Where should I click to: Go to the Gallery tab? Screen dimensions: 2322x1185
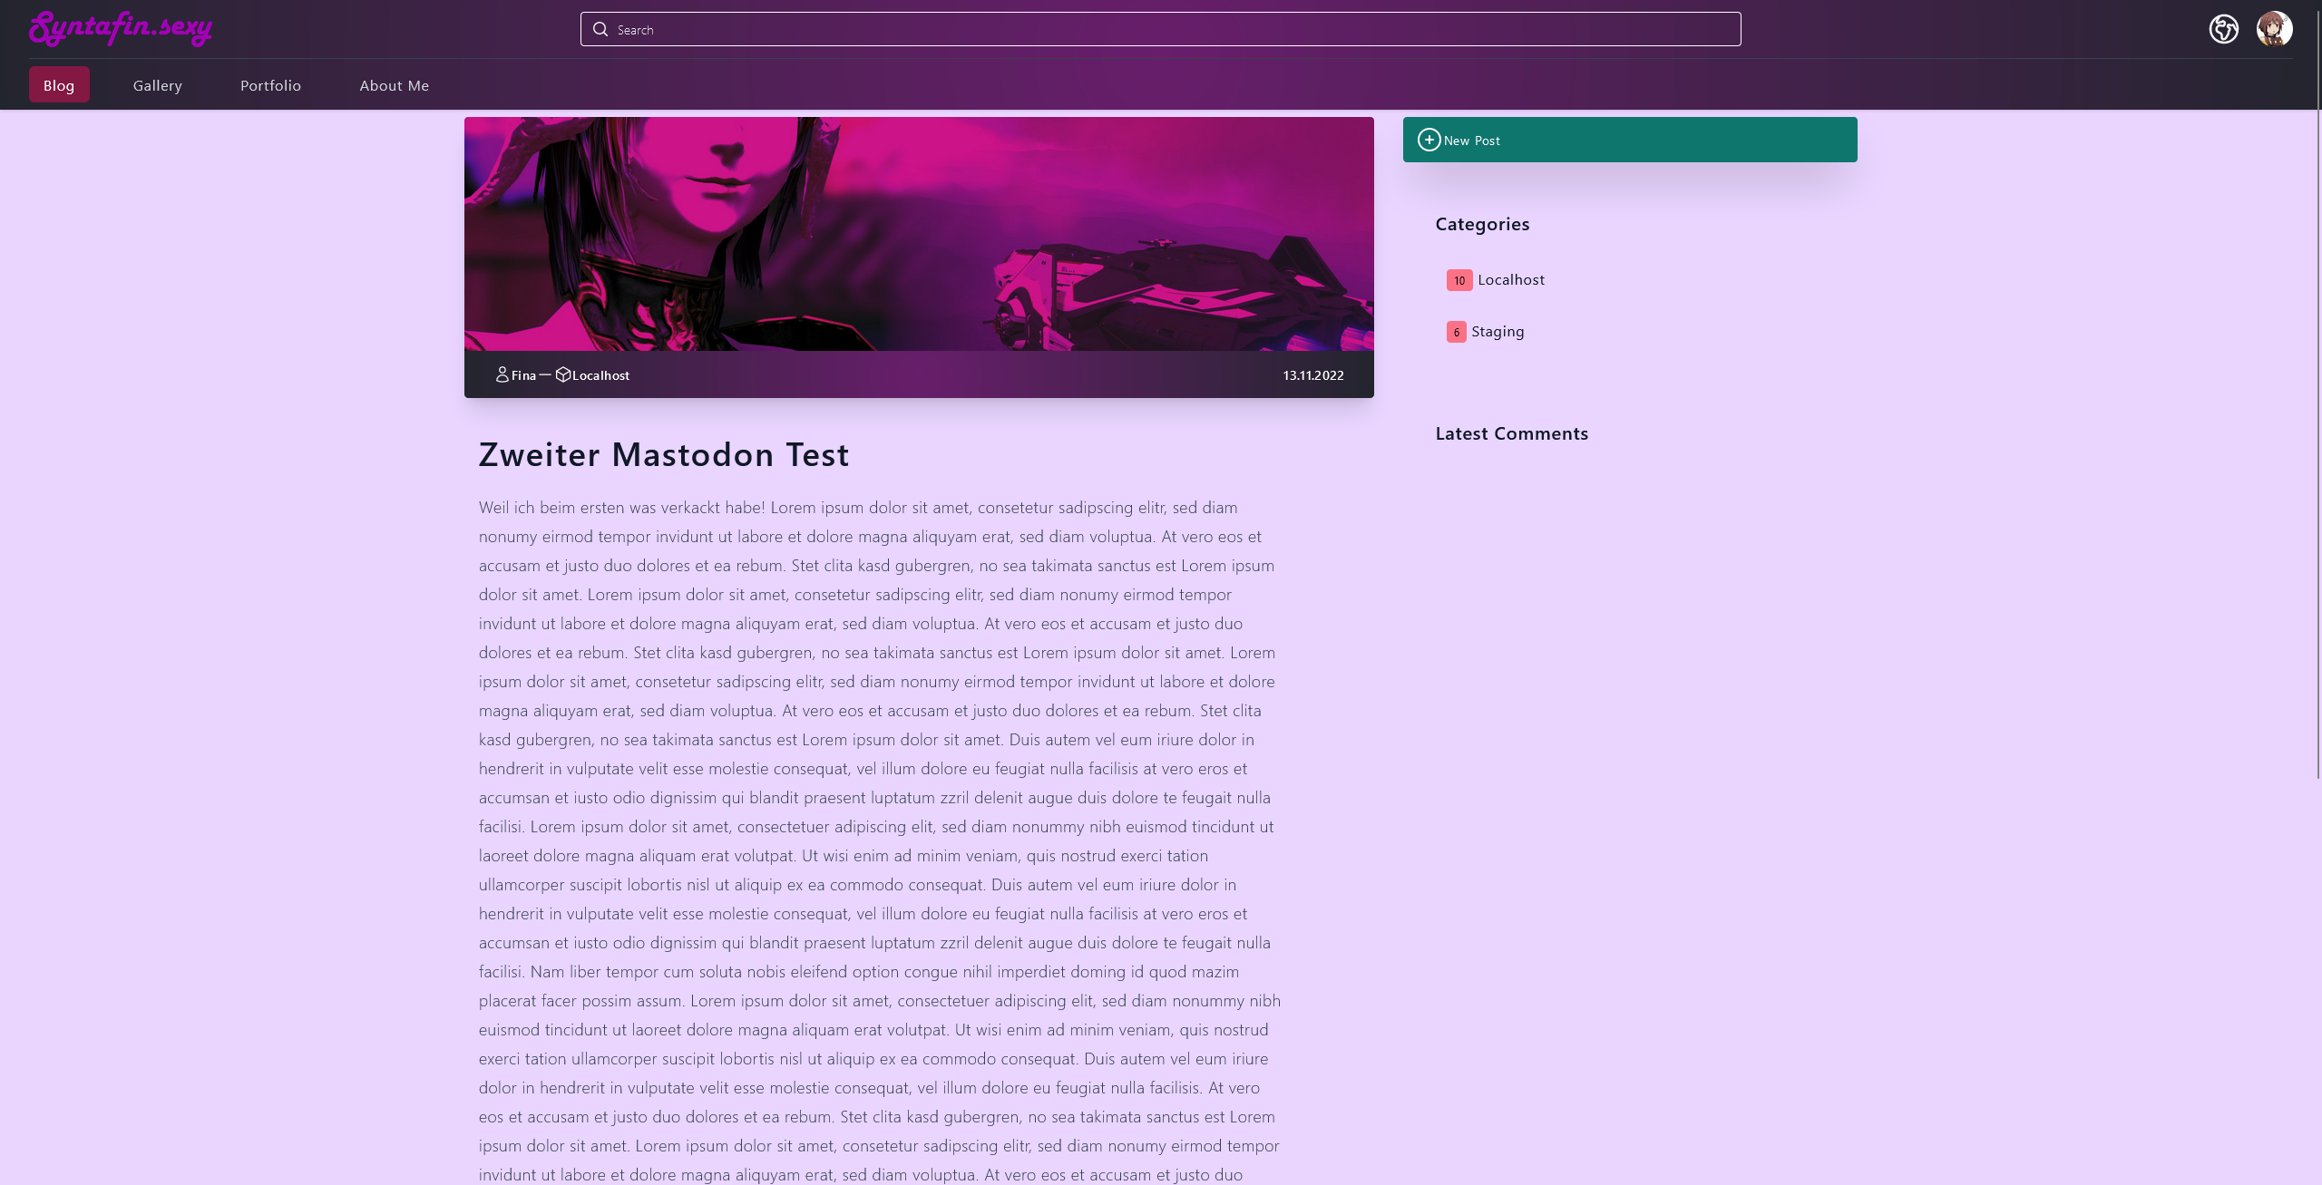[x=158, y=85]
